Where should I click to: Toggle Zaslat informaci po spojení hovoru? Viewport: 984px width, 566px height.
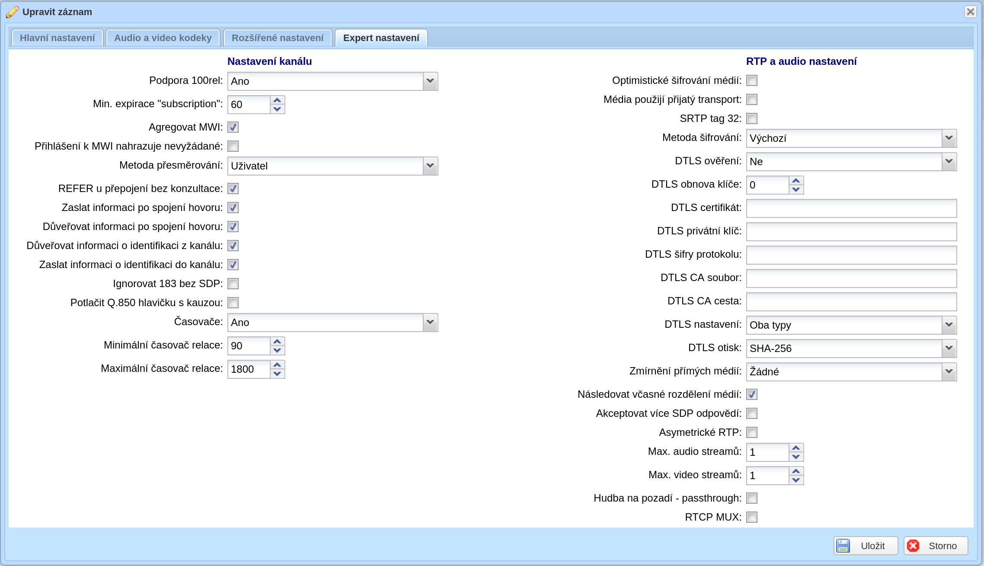tap(233, 208)
